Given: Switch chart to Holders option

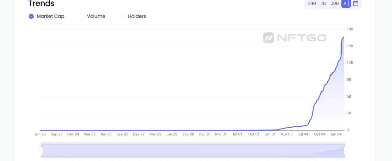Looking at the screenshot, I should coord(123,16).
